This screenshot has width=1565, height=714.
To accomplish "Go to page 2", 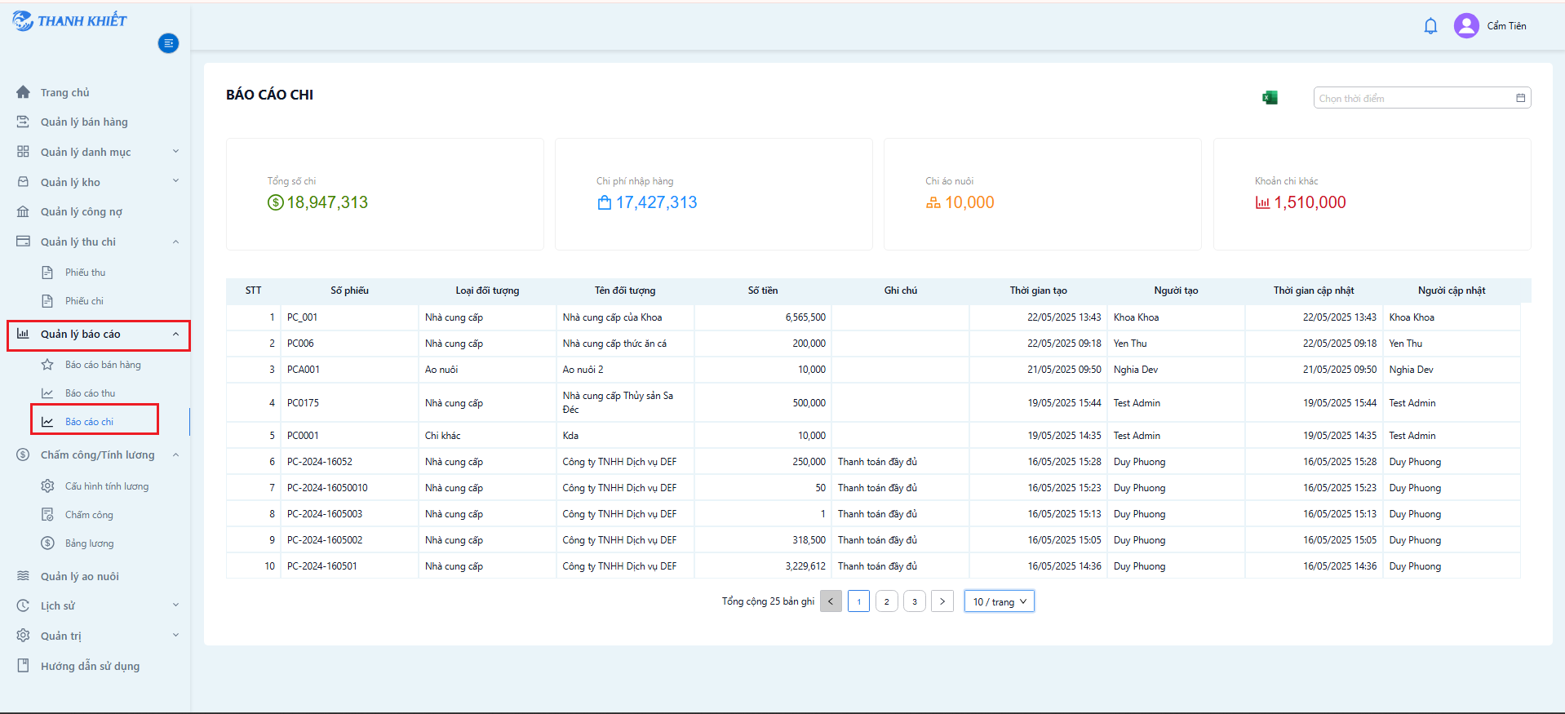I will (887, 601).
